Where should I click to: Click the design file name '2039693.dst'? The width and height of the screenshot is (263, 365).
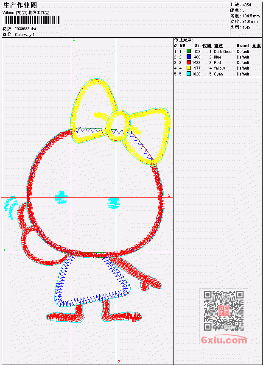(25, 29)
